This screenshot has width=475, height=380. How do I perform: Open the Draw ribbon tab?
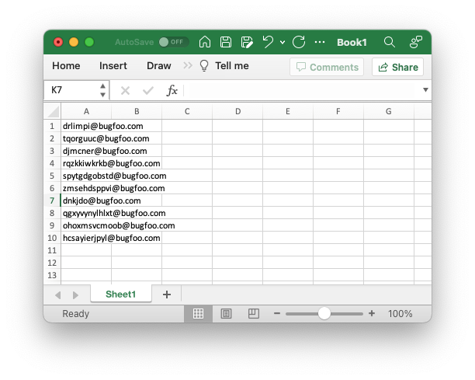(159, 65)
